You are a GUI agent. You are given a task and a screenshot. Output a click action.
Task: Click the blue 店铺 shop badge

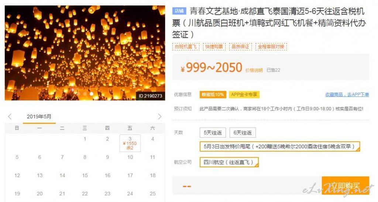pyautogui.click(x=179, y=11)
